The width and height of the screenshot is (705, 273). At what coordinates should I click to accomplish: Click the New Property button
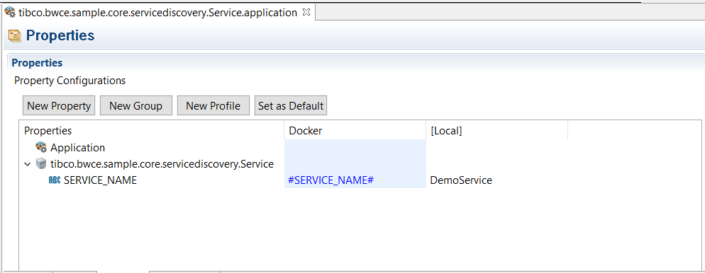59,106
